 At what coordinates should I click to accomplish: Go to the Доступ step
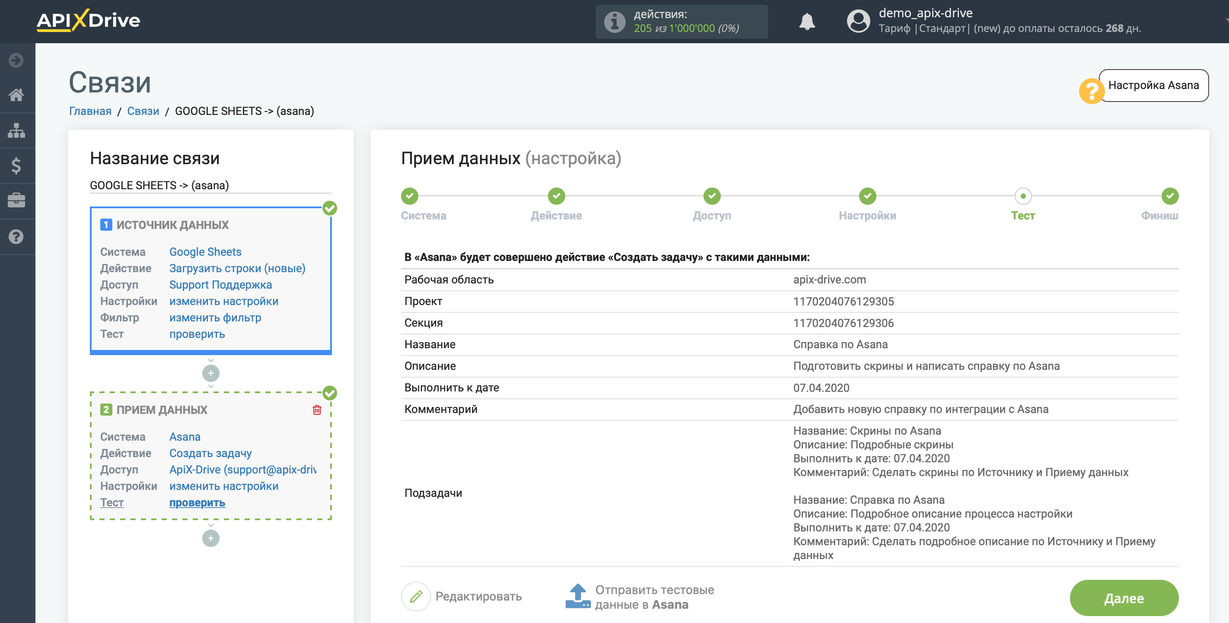712,196
